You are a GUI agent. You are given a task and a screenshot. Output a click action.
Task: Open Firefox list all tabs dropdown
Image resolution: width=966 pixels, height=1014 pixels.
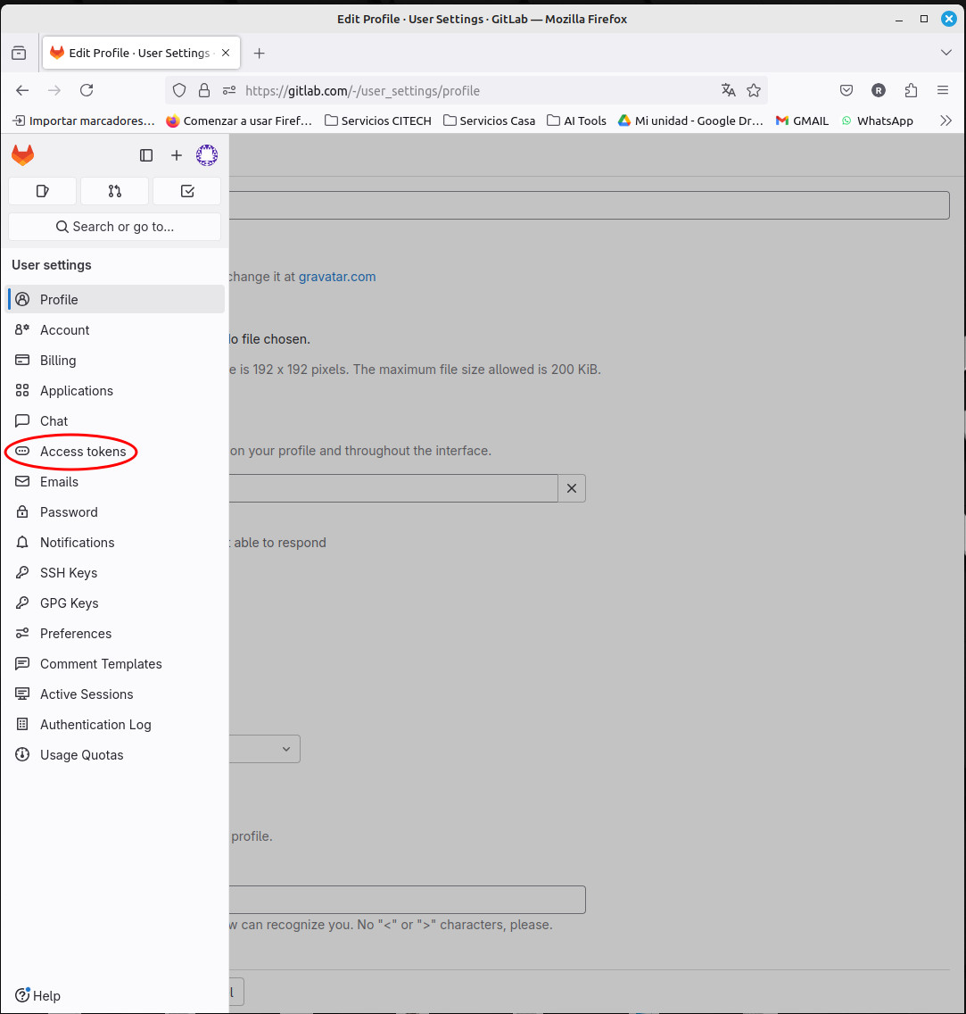[x=946, y=54]
